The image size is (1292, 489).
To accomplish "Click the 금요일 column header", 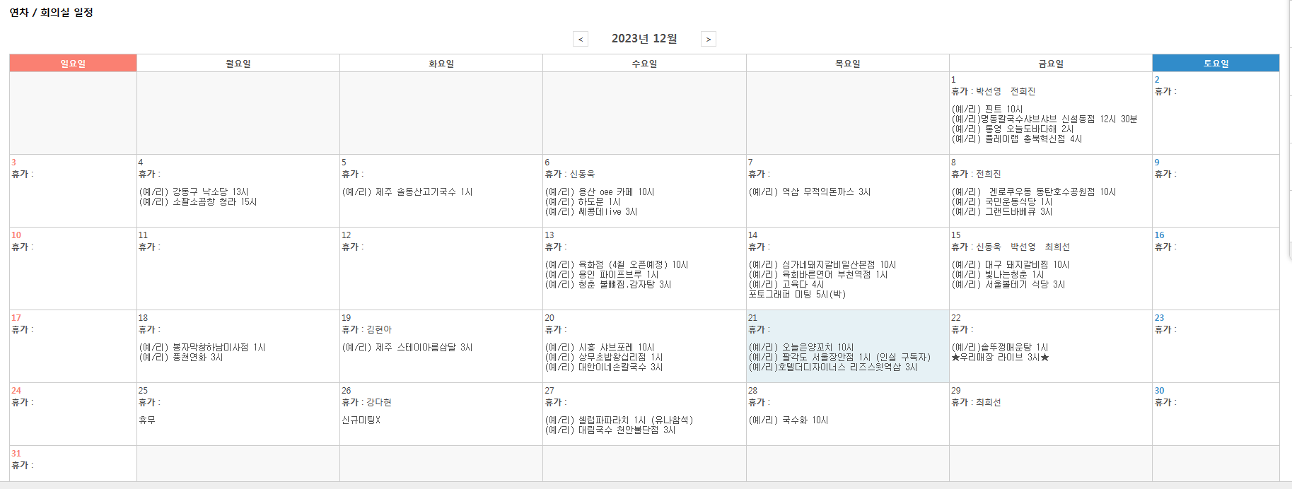I will [x=1050, y=64].
